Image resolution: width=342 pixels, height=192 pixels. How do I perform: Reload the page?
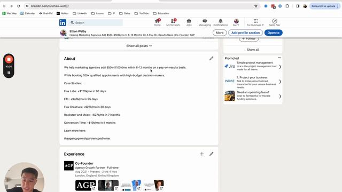[19, 6]
